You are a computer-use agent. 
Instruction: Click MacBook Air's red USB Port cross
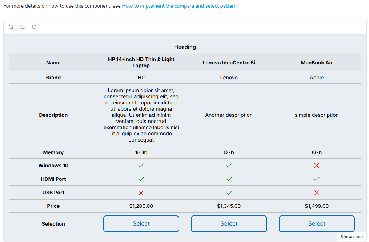point(317,193)
